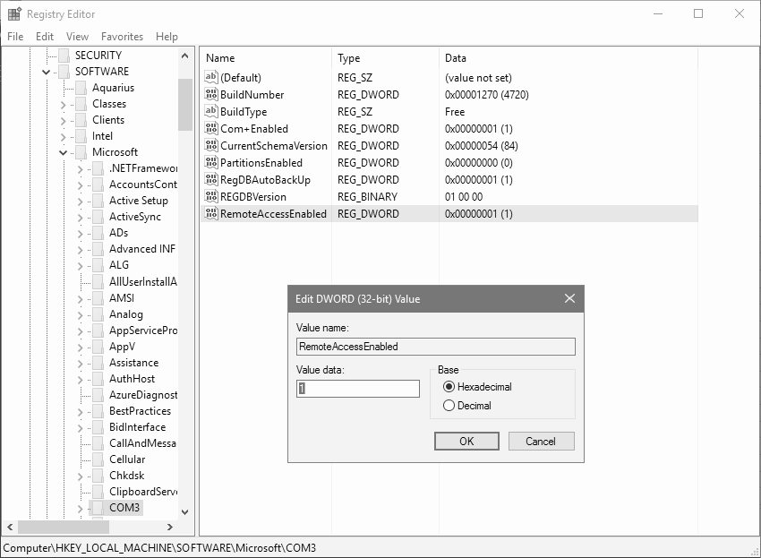Click the Registry Editor title bar icon
761x558 pixels.
pos(13,13)
